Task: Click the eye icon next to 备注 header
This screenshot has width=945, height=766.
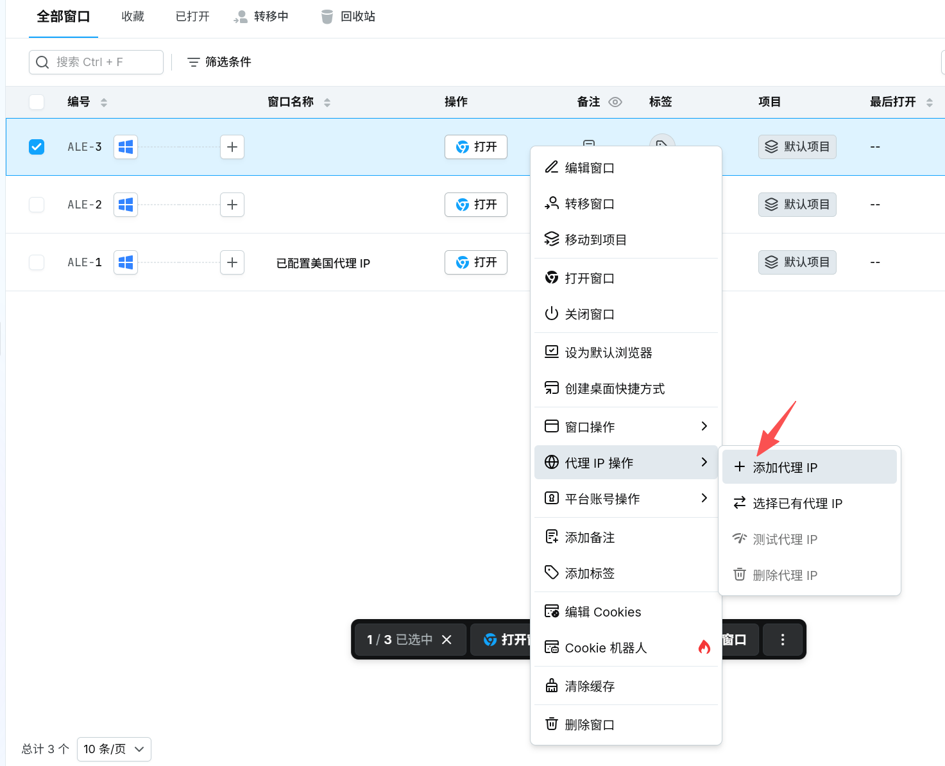Action: point(615,102)
